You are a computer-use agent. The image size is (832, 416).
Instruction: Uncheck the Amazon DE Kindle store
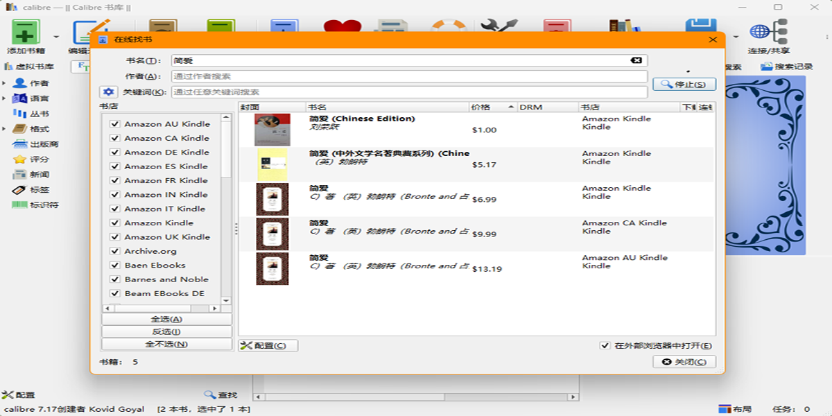tap(115, 153)
